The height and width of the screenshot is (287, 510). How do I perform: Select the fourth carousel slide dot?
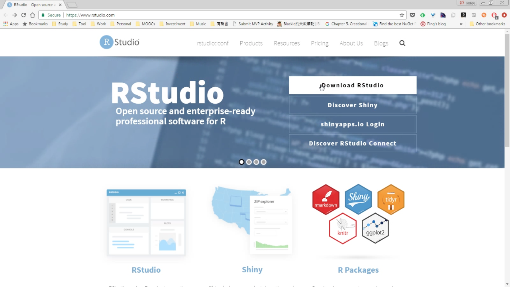[263, 162]
